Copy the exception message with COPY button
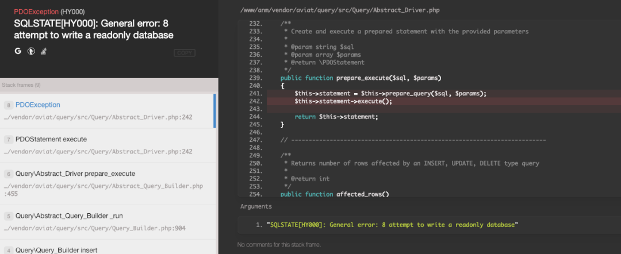This screenshot has height=254, width=621. pos(185,53)
